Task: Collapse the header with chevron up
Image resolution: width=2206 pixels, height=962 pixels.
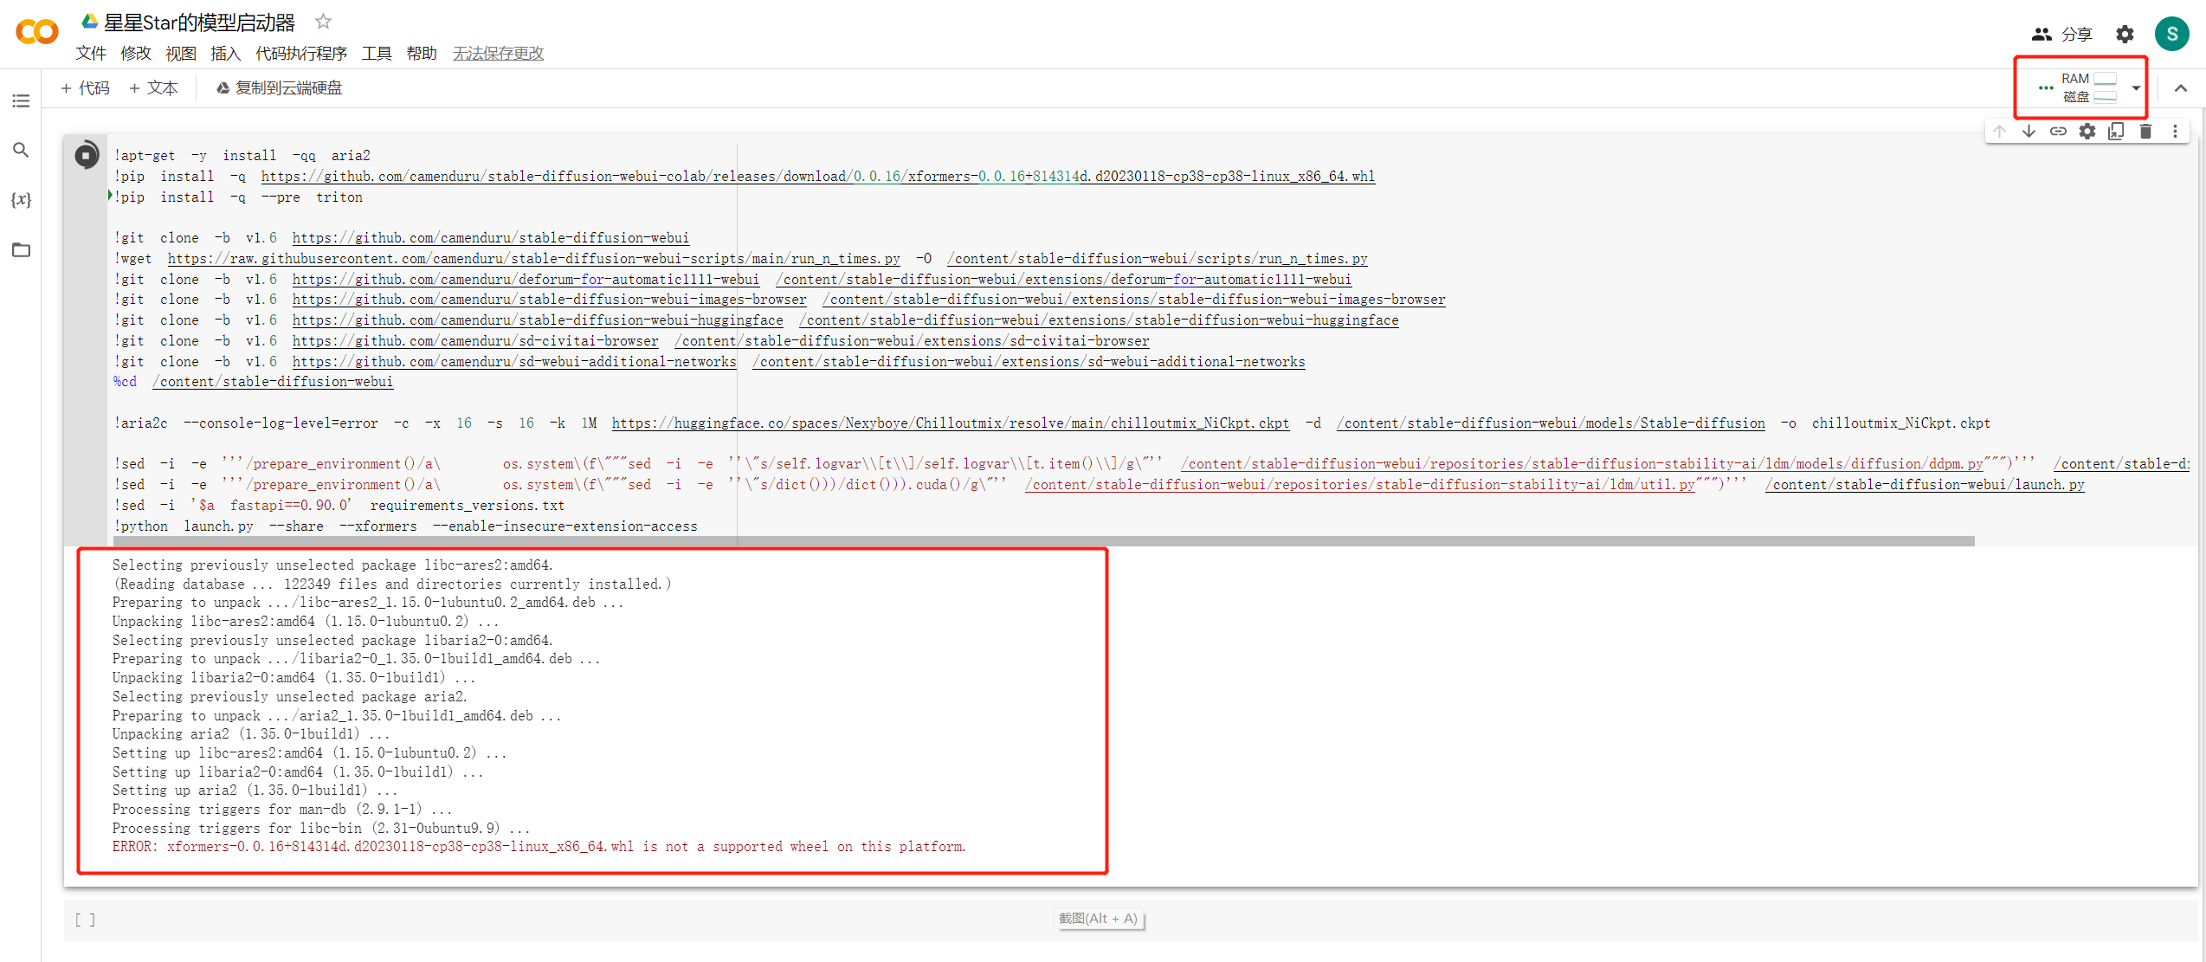Action: click(2181, 88)
